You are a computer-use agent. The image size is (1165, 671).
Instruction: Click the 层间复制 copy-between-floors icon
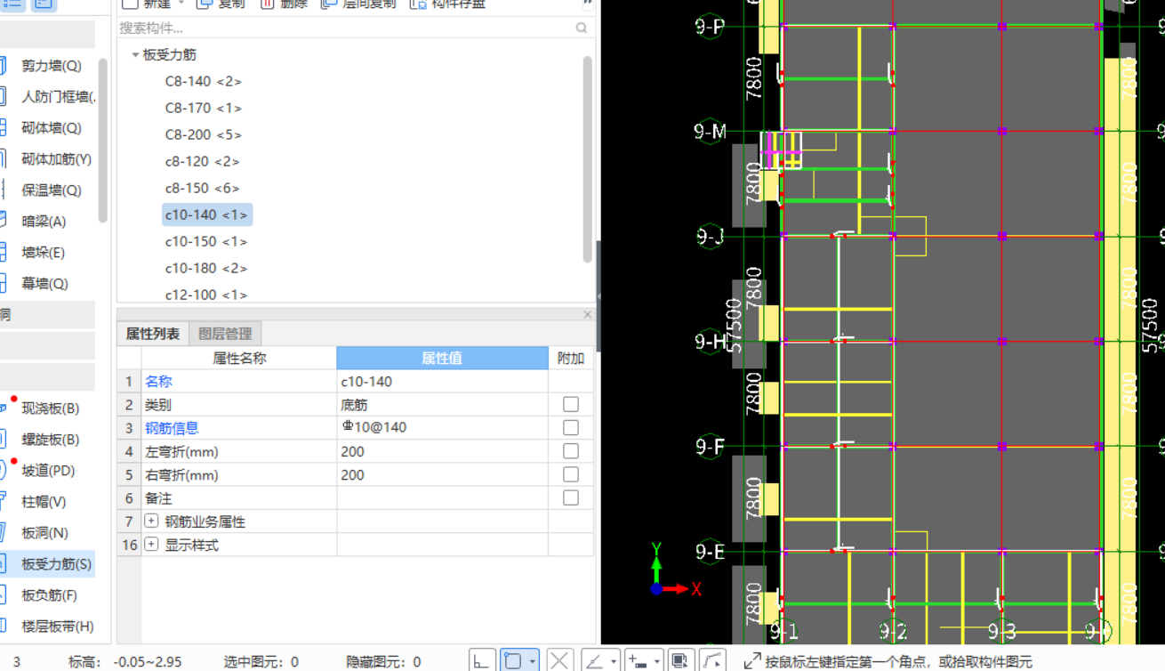(329, 4)
